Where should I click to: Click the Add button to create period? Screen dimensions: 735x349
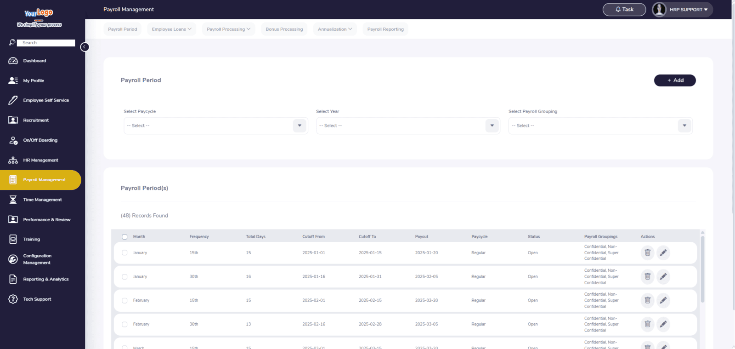click(674, 80)
